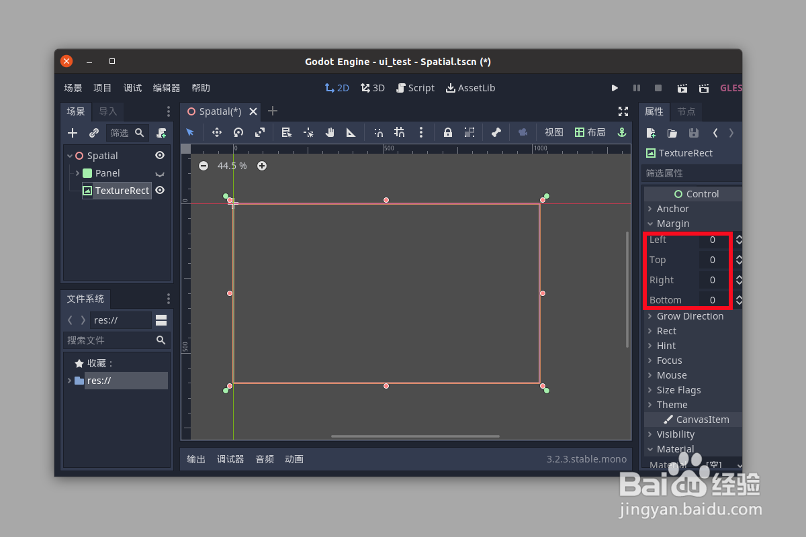The height and width of the screenshot is (537, 806).
Task: Zoom in with the plus button
Action: point(262,166)
